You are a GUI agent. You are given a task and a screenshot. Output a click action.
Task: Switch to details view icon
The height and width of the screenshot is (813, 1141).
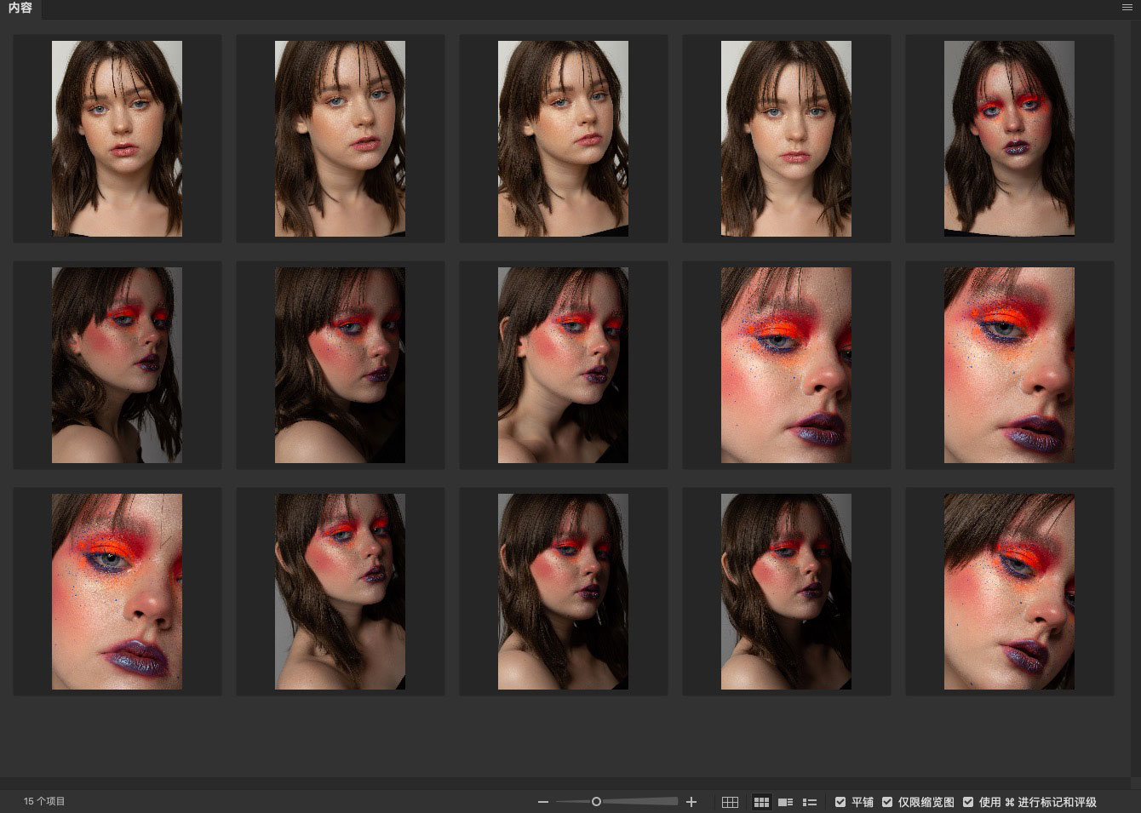coord(785,802)
